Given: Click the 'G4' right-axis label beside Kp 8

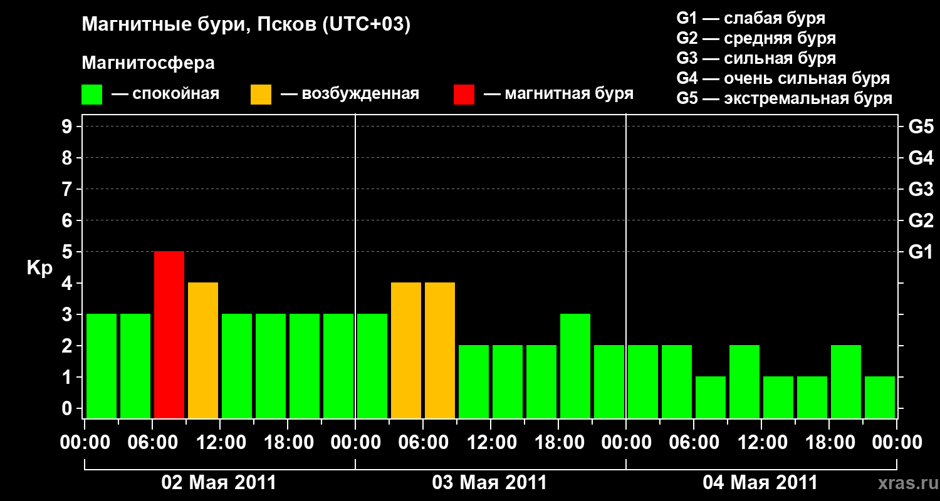Looking at the screenshot, I should (921, 158).
